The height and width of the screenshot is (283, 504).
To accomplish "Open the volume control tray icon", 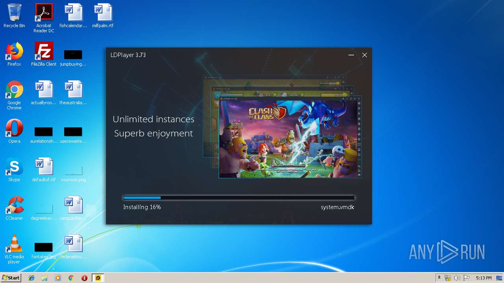I will [457, 278].
